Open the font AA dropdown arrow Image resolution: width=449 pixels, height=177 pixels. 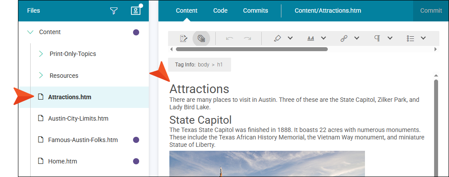coord(323,38)
